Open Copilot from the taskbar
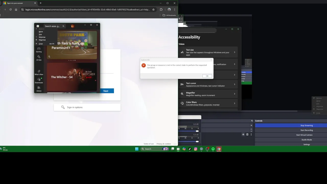The image size is (327, 184). click(x=184, y=149)
